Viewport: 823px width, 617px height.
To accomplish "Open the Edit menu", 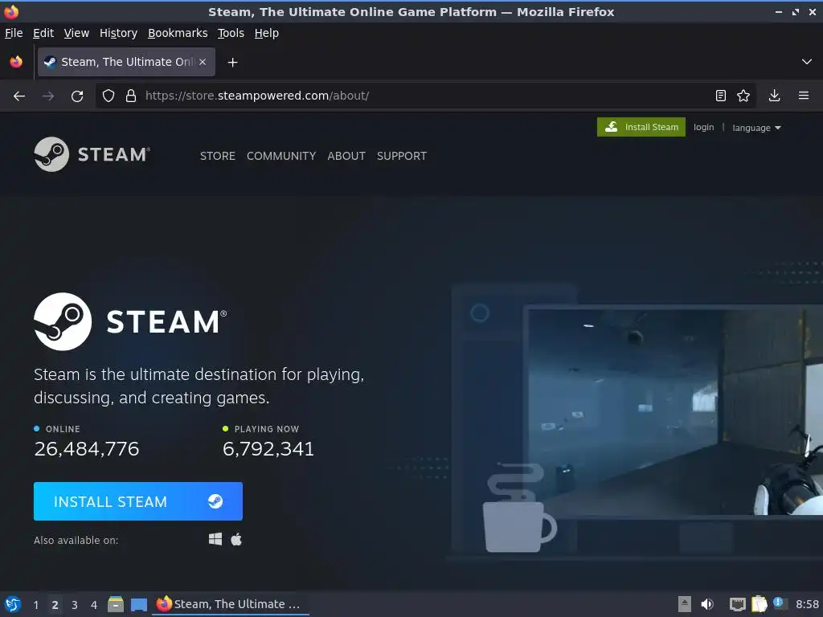I will click(x=43, y=33).
